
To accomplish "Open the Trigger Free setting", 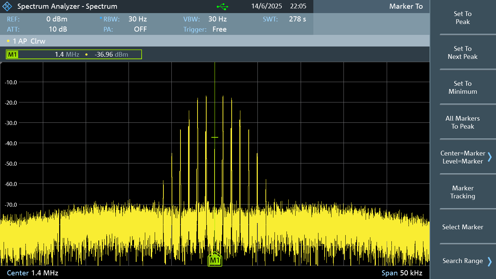I will tap(219, 29).
